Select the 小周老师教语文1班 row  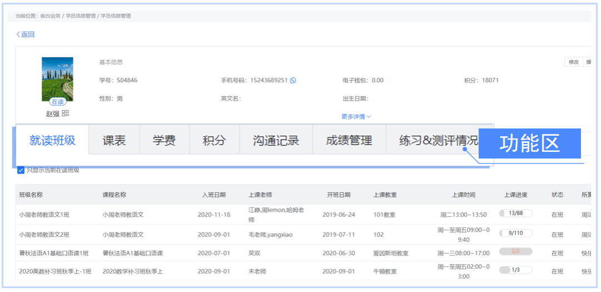(47, 214)
